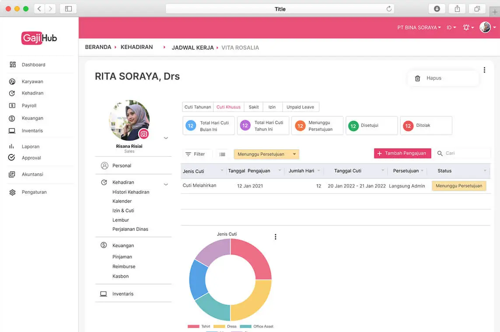Image resolution: width=500 pixels, height=332 pixels.
Task: Click the Tambah Pengajuan button
Action: (402, 153)
